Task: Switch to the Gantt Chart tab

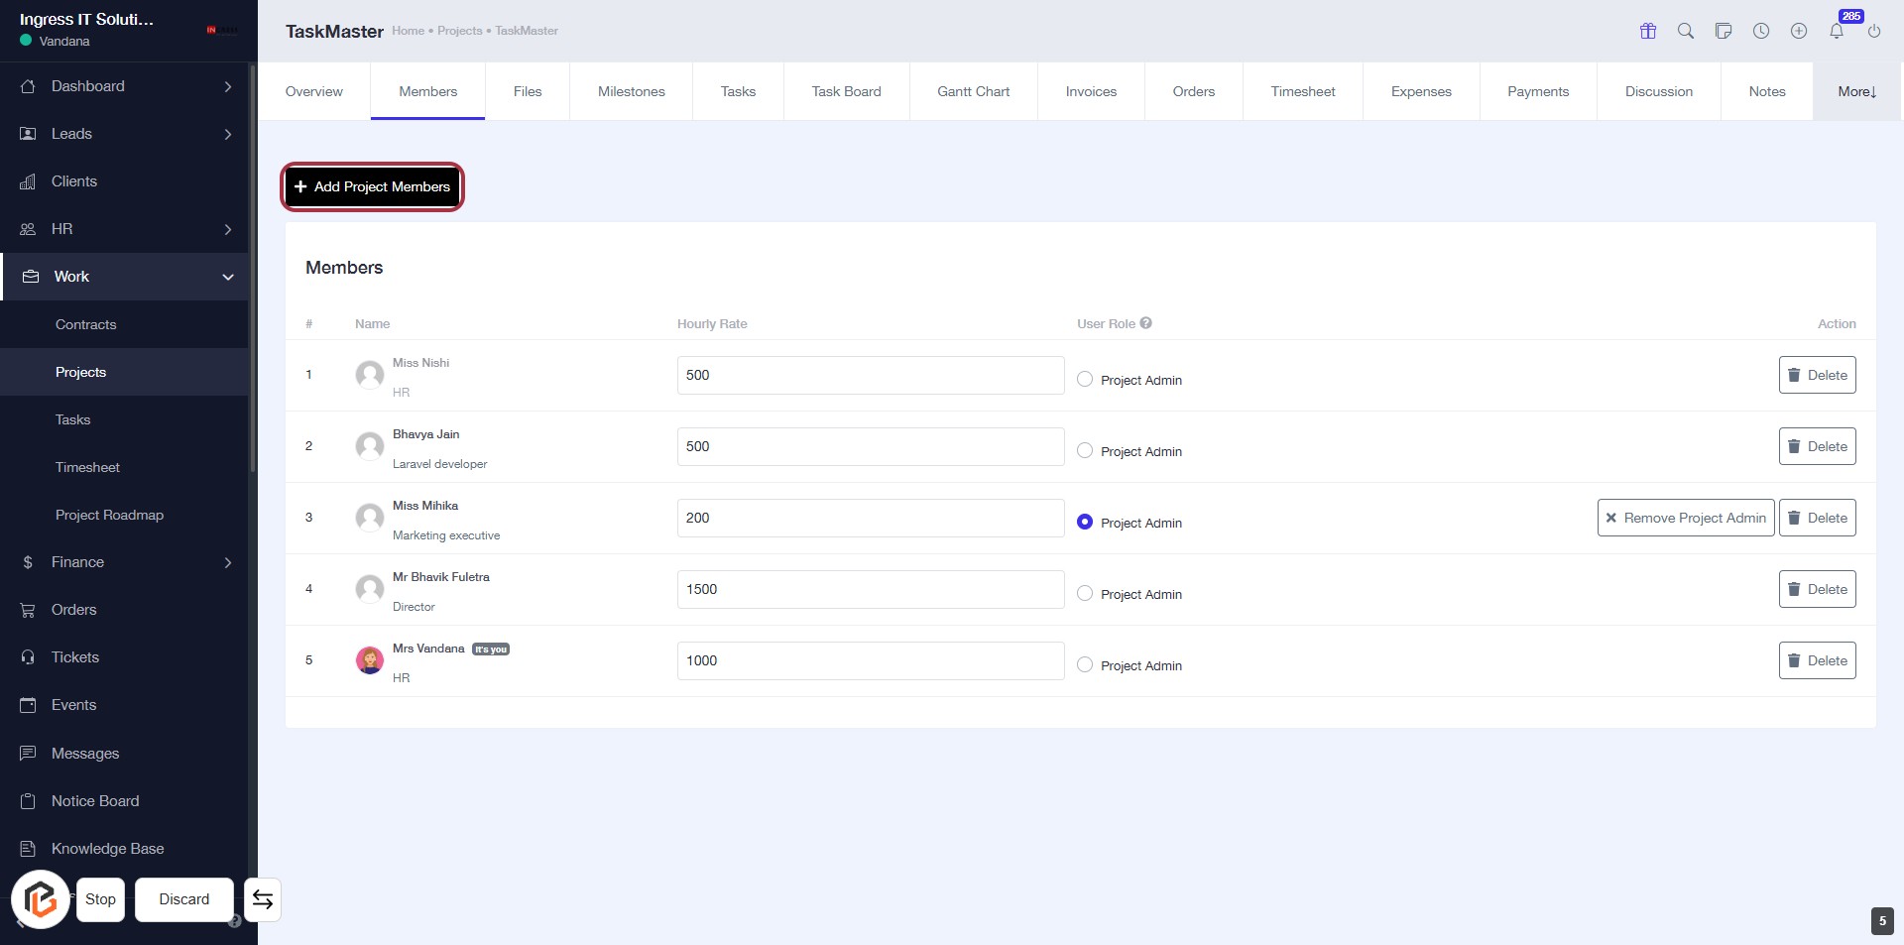Action: pyautogui.click(x=973, y=91)
